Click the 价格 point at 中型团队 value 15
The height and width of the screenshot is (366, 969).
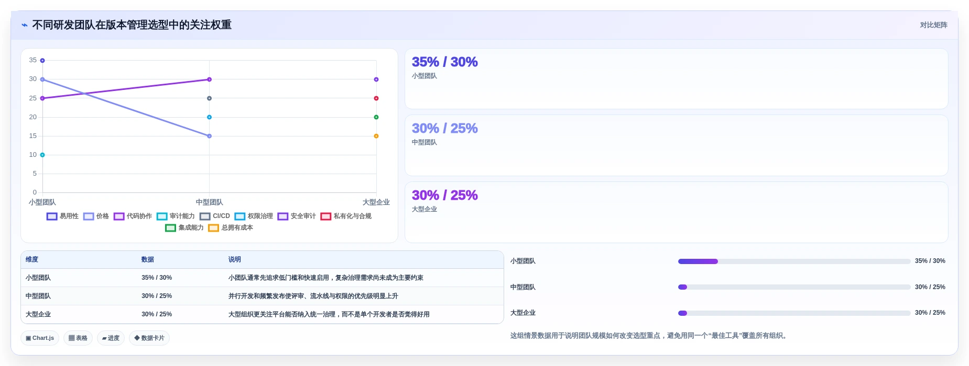point(209,136)
